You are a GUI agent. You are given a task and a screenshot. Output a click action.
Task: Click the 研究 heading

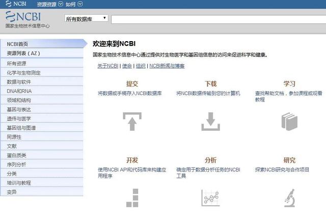click(x=289, y=160)
